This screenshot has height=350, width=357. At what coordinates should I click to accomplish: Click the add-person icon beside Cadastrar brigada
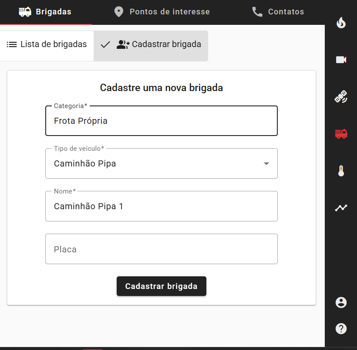(123, 44)
